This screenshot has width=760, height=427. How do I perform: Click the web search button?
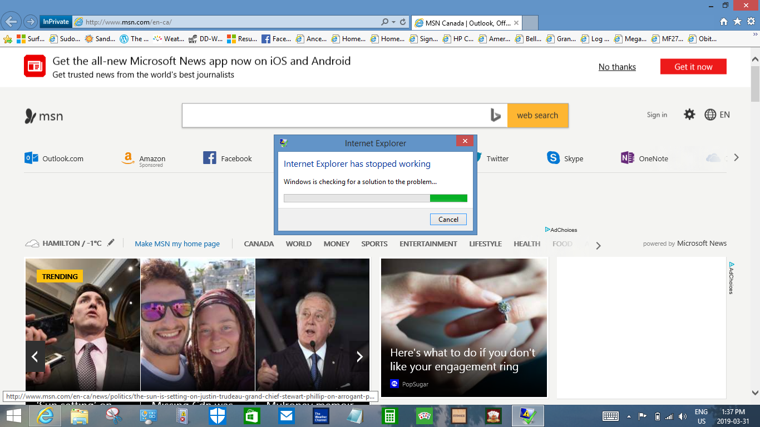tap(537, 115)
